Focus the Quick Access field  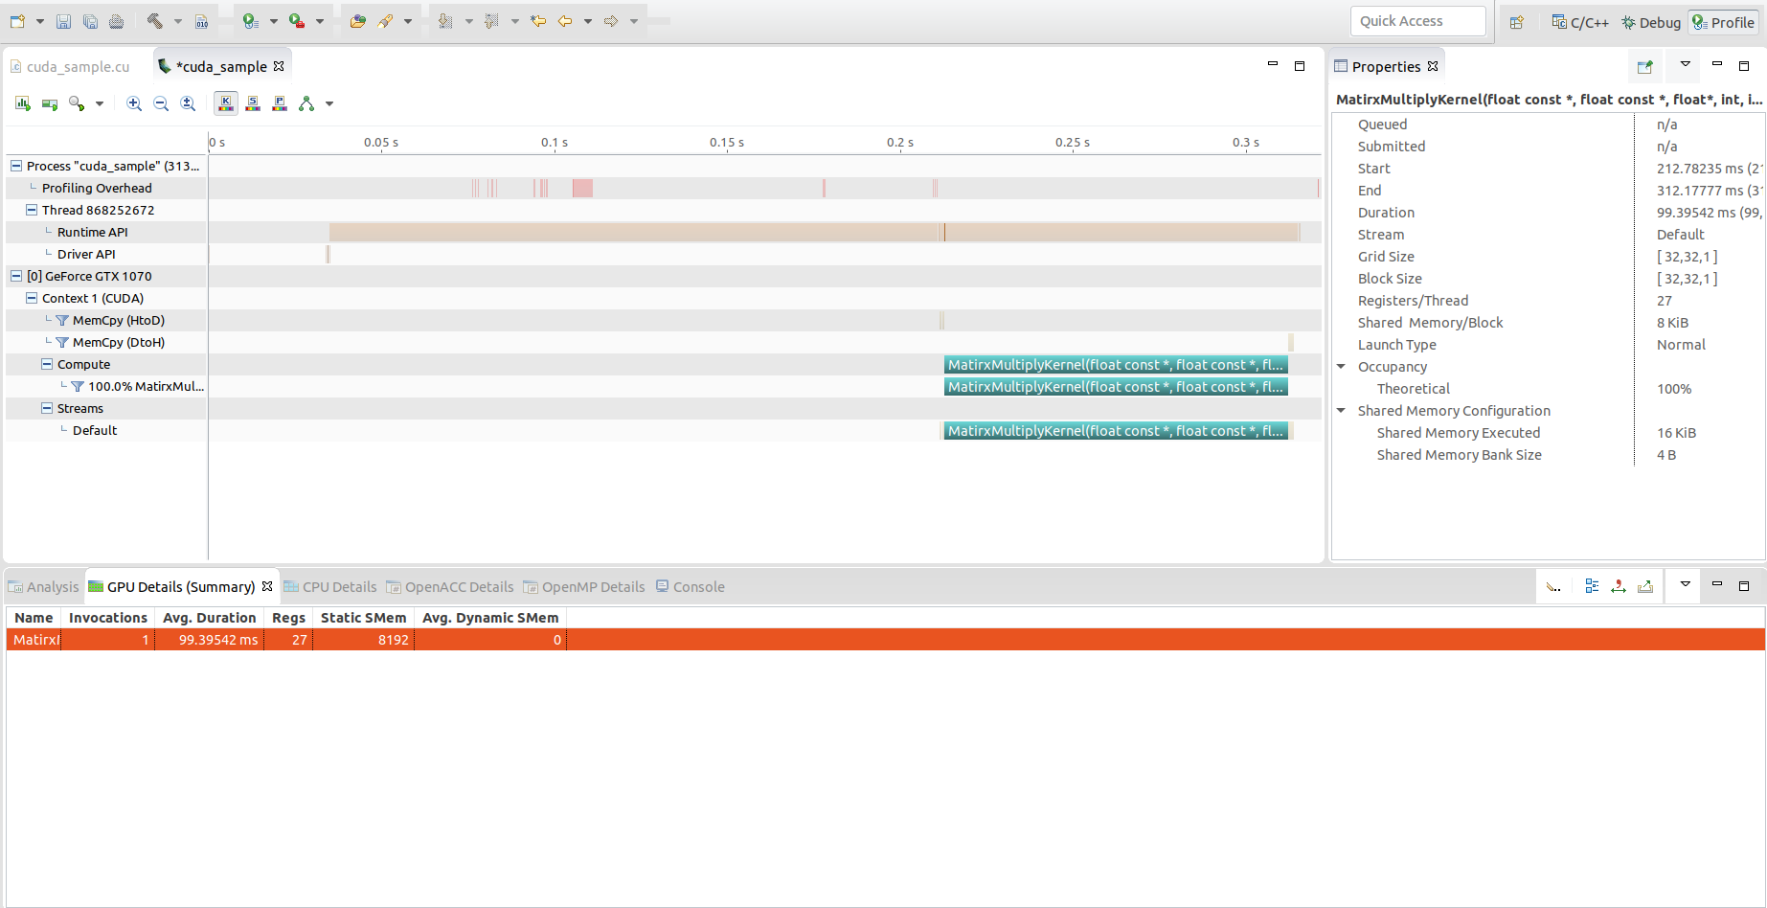pyautogui.click(x=1418, y=21)
